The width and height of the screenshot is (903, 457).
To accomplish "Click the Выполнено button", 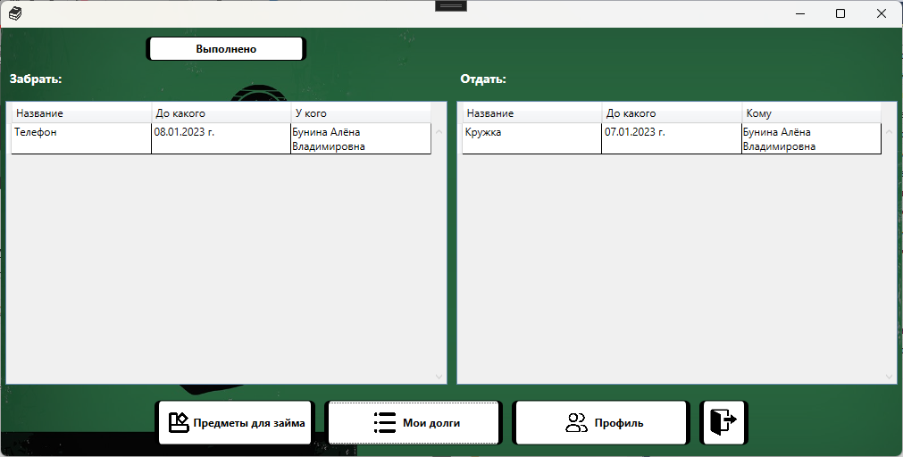I will click(x=226, y=49).
